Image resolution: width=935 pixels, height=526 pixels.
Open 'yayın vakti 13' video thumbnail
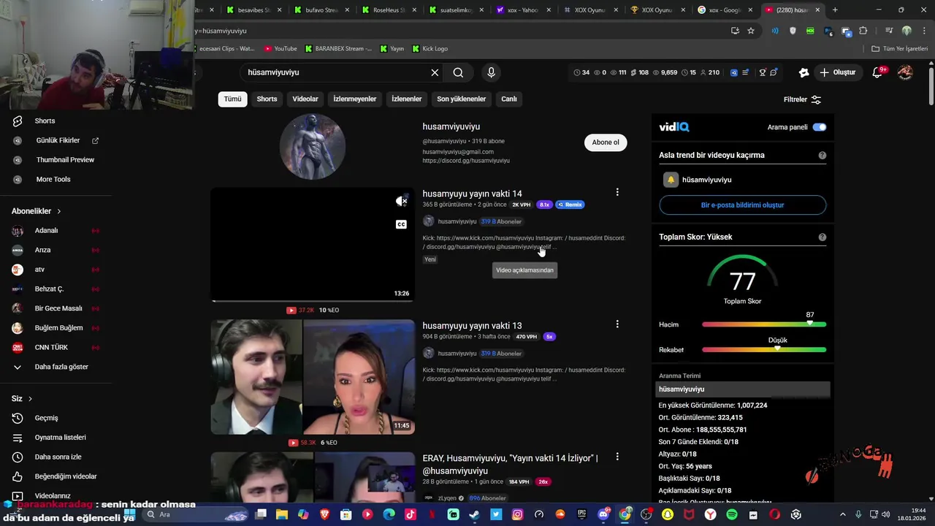coord(313,377)
